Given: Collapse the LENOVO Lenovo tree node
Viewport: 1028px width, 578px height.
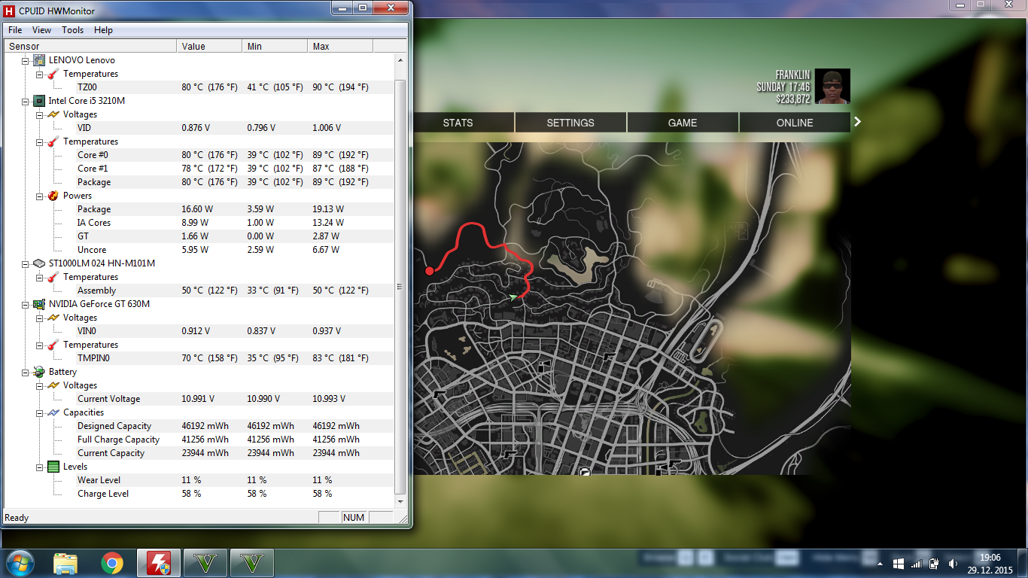Looking at the screenshot, I should (x=26, y=60).
